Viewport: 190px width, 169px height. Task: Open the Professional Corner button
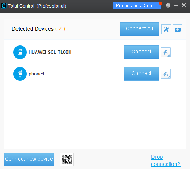[137, 6]
